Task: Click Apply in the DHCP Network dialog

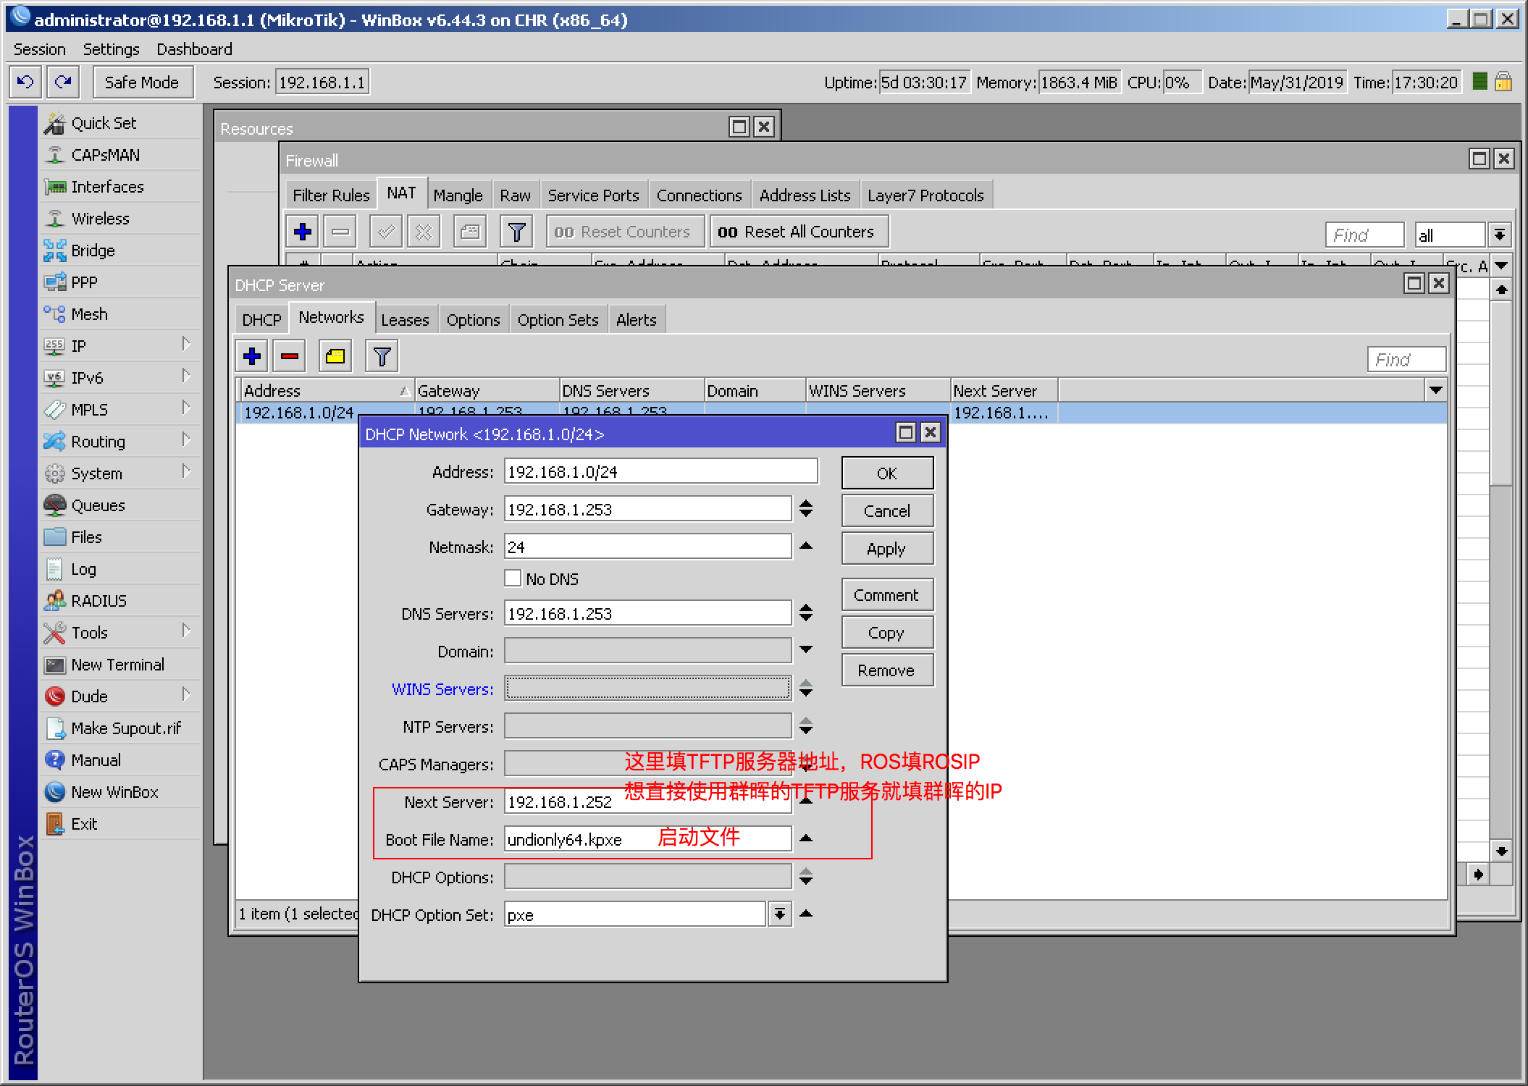Action: (887, 548)
